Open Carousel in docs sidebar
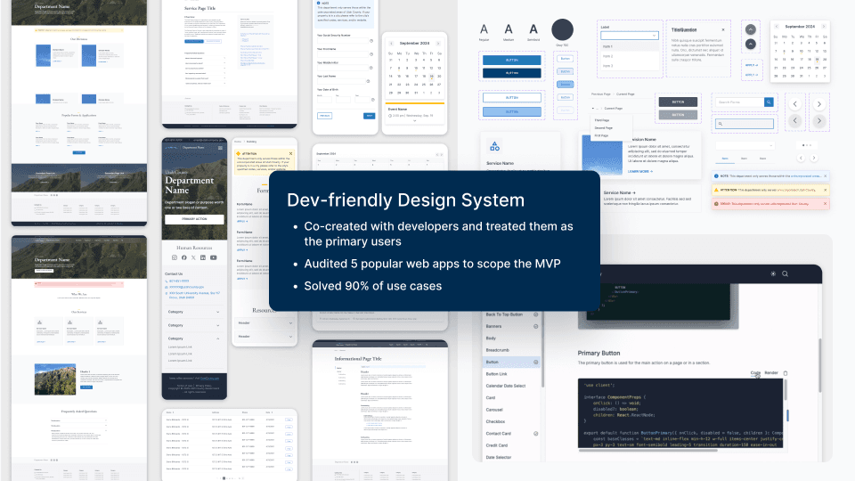This screenshot has width=855, height=481. (494, 410)
